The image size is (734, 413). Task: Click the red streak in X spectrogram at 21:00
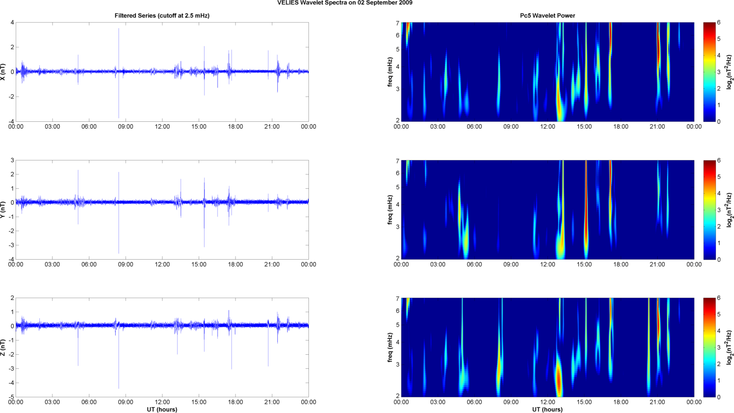pyautogui.click(x=659, y=49)
